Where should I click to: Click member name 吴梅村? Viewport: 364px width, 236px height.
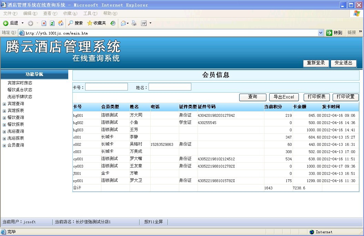click(x=136, y=144)
